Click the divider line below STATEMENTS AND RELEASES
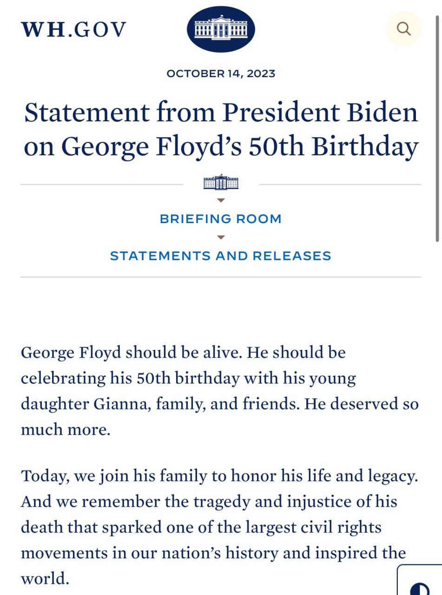 [x=221, y=277]
